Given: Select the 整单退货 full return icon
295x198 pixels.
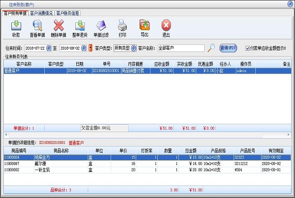Looking at the screenshot, I should (80, 28).
